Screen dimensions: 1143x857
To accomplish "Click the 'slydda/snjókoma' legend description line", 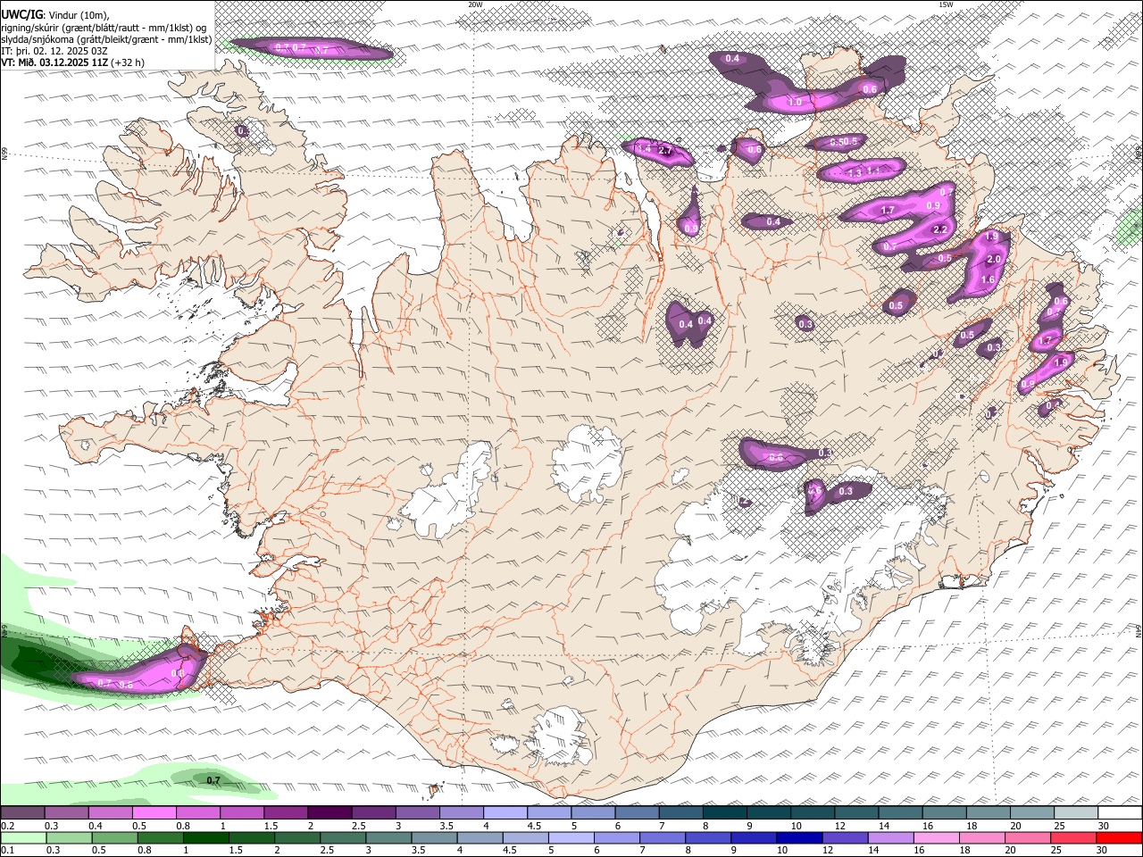I will point(107,39).
